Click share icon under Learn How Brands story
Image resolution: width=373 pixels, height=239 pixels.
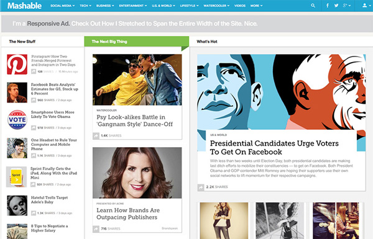point(96,229)
